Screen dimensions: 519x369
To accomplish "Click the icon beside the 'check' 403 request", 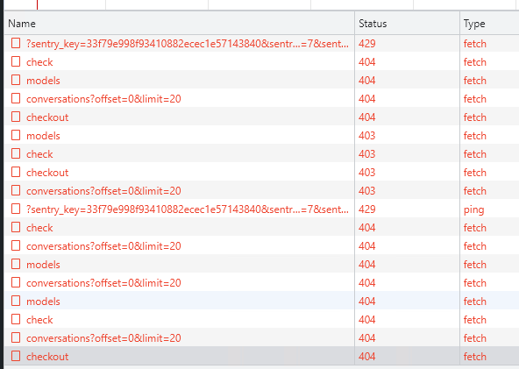I will [16, 153].
